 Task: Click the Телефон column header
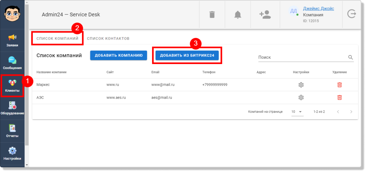(x=209, y=72)
